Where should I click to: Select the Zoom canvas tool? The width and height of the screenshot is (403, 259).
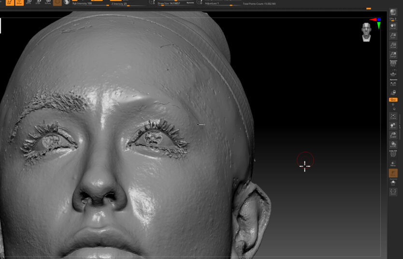(x=393, y=36)
